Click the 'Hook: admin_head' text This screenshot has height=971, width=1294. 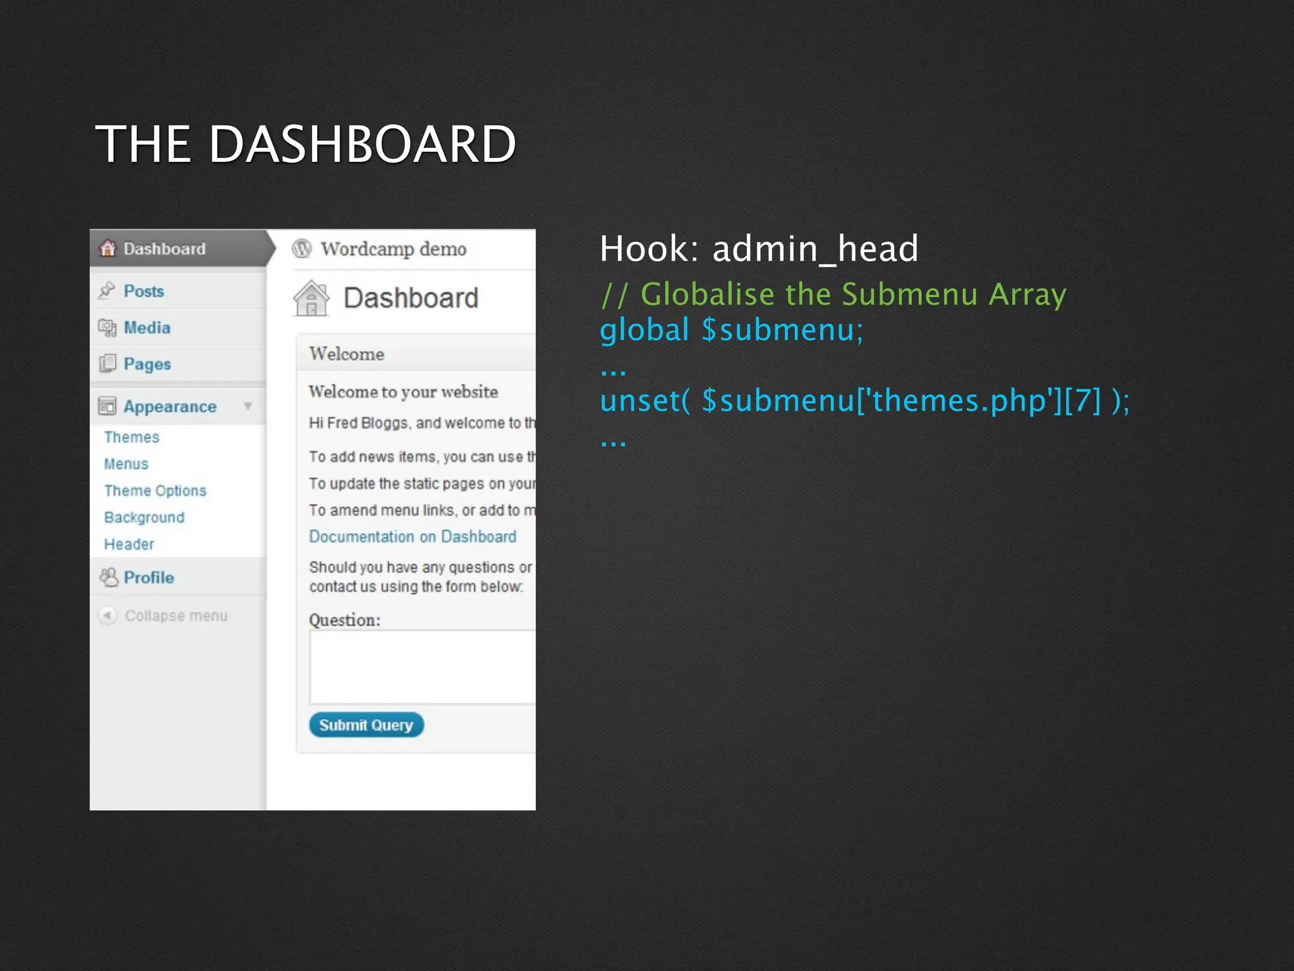[x=759, y=248]
